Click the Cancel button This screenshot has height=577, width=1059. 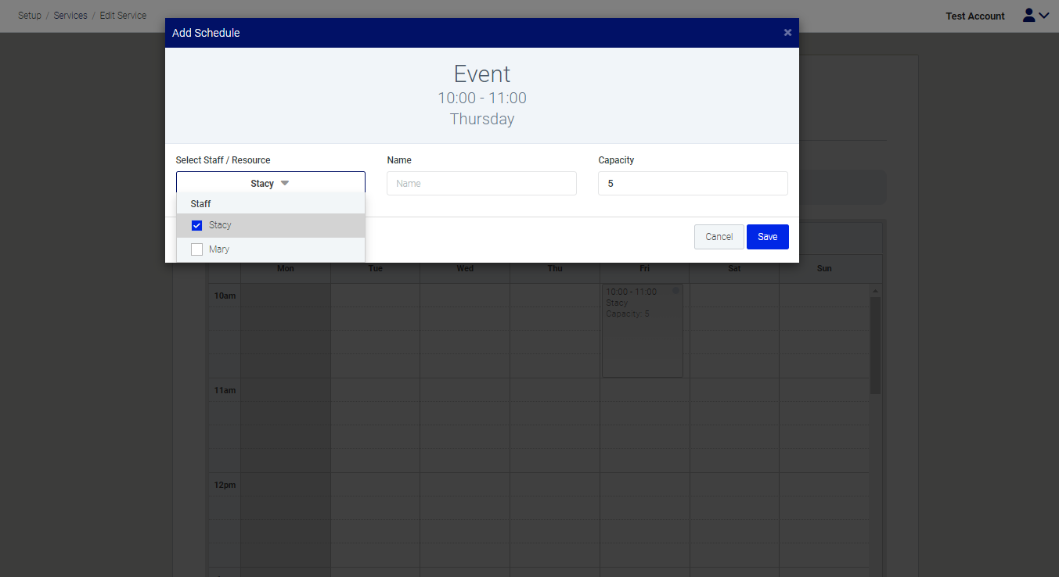[719, 237]
